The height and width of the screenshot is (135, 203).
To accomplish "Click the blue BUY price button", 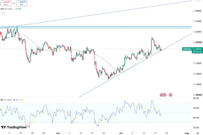I will 22,3.
